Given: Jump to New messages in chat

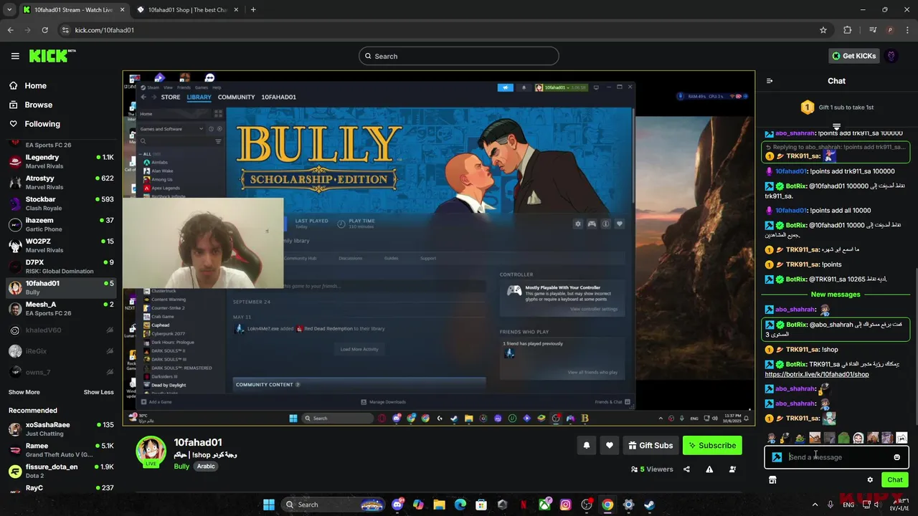Looking at the screenshot, I should coord(836,295).
